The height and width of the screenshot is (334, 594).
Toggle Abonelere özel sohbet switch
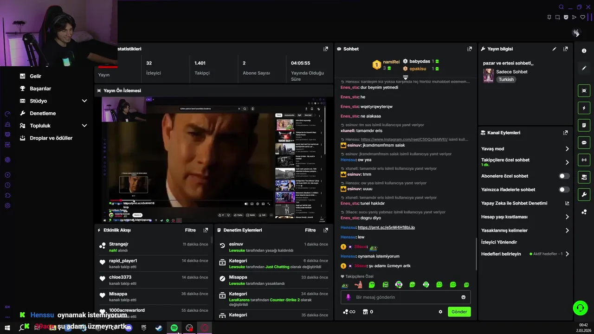[564, 176]
